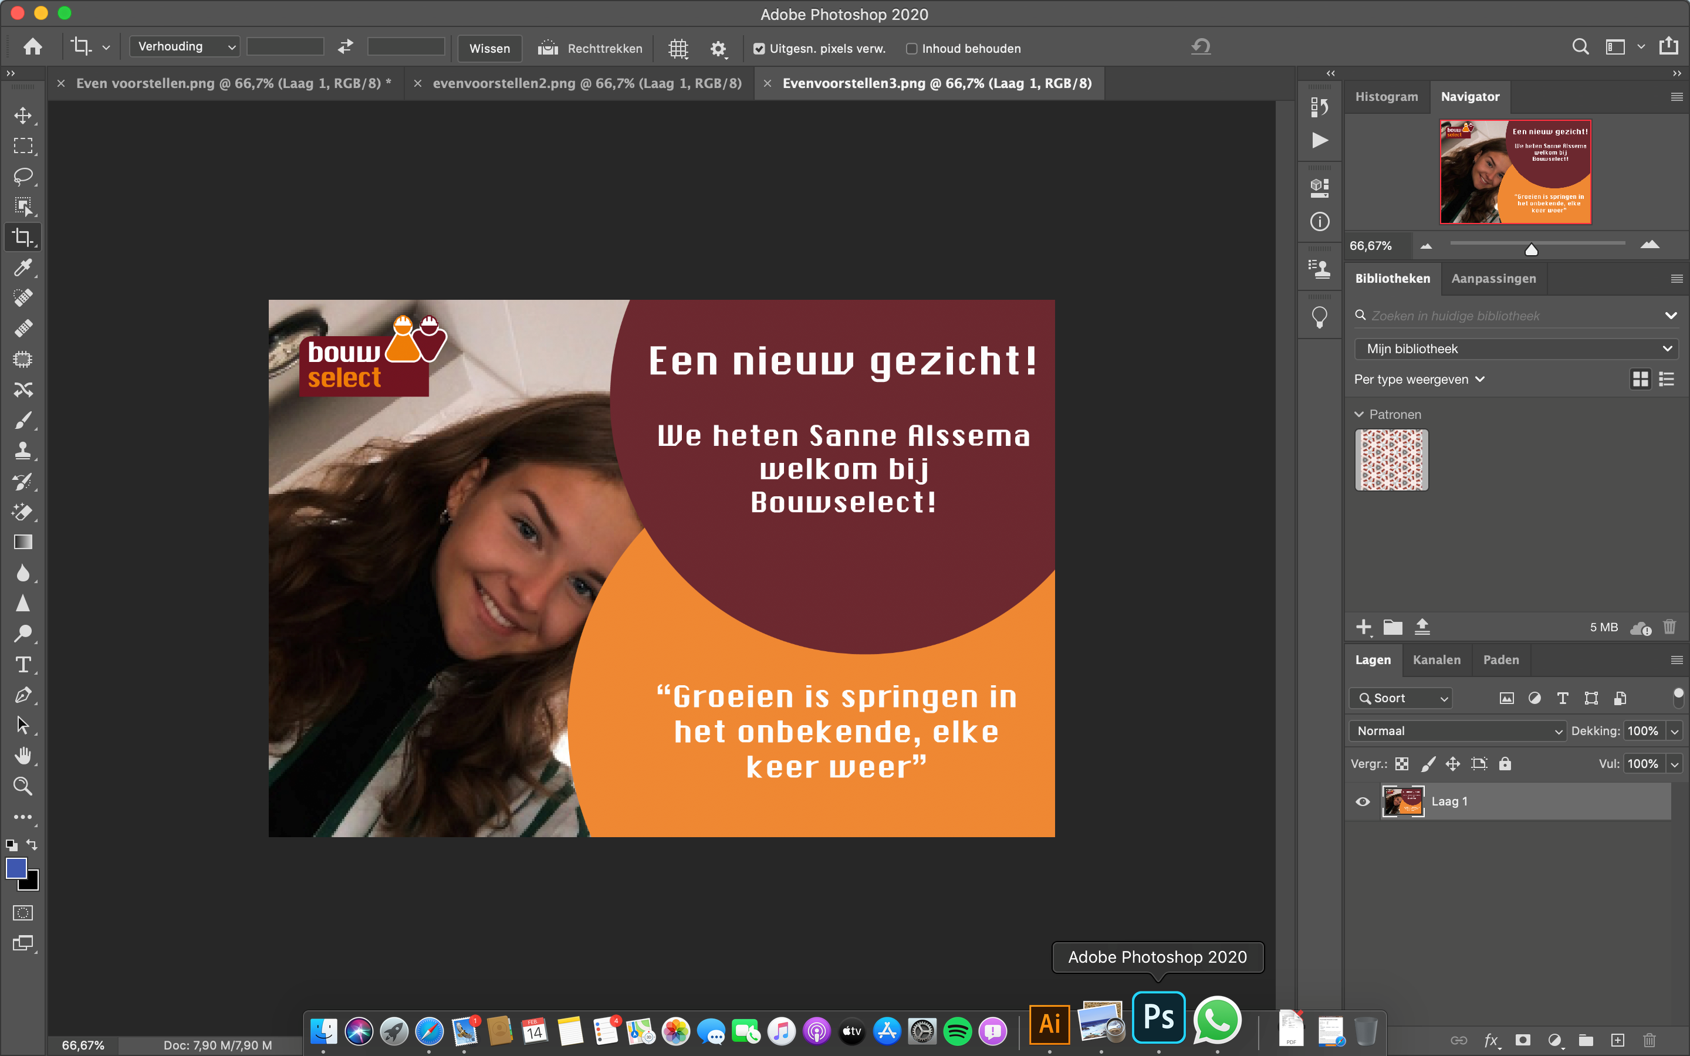Reset crop with the undo arrow icon
This screenshot has width=1690, height=1056.
[1201, 47]
